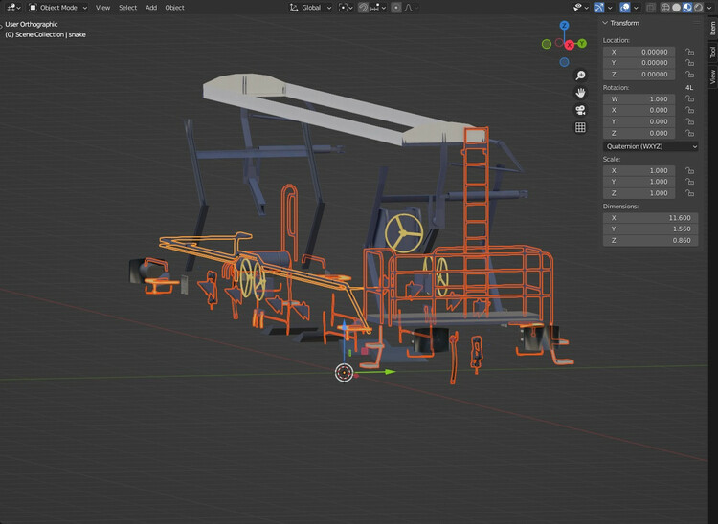The height and width of the screenshot is (524, 718).
Task: Click the pan hand viewport icon
Action: [x=580, y=93]
